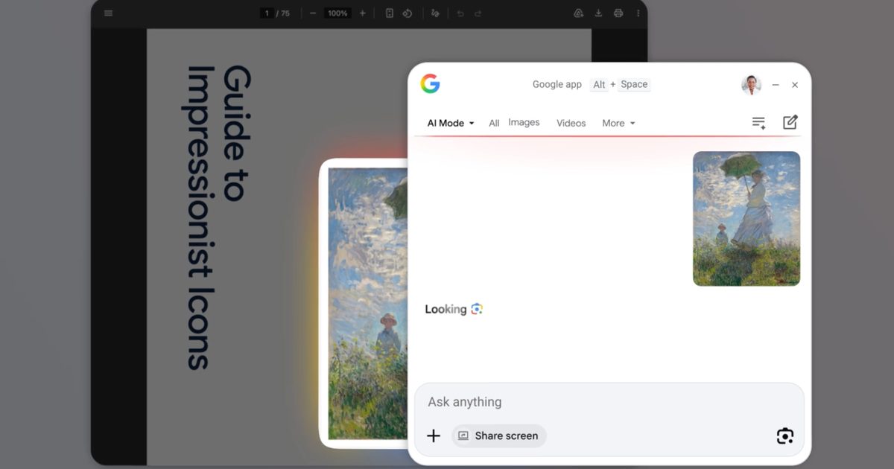Click the plus icon to attach content
894x469 pixels.
[x=433, y=435]
